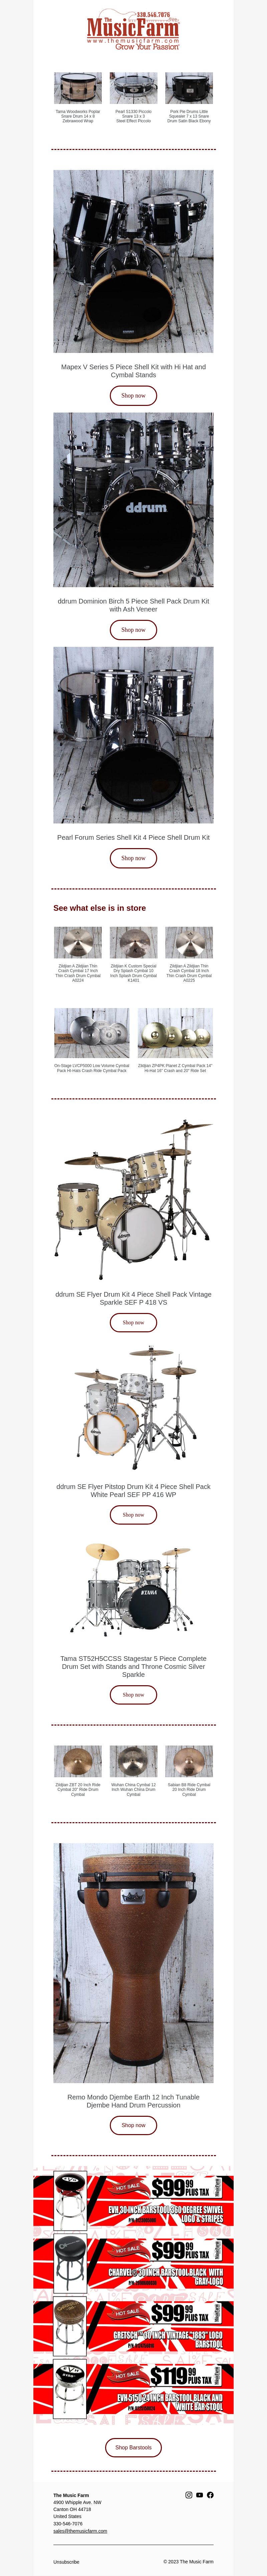Click the EVH 30 inch barstool $99.99 banner

click(133, 2200)
